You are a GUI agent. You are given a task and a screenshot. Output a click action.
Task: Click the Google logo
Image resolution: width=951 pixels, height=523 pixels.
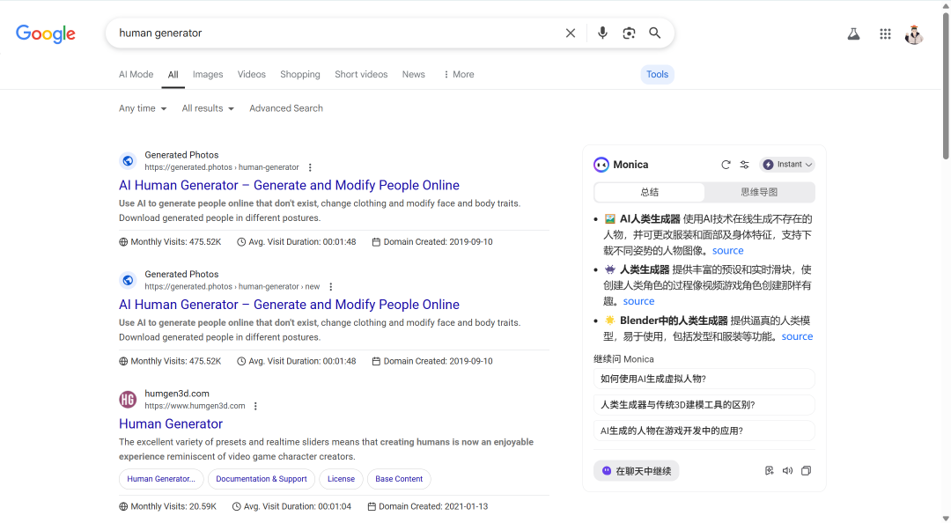click(46, 33)
